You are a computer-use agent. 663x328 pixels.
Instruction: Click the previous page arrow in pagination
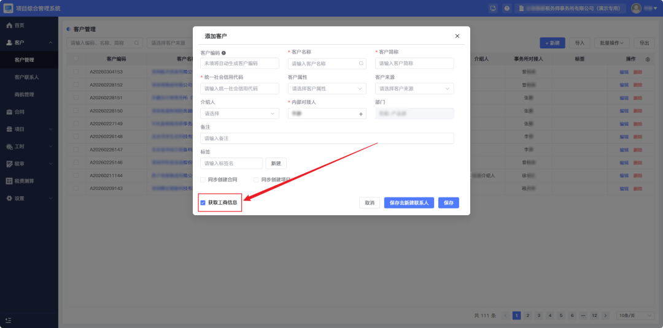pos(505,315)
